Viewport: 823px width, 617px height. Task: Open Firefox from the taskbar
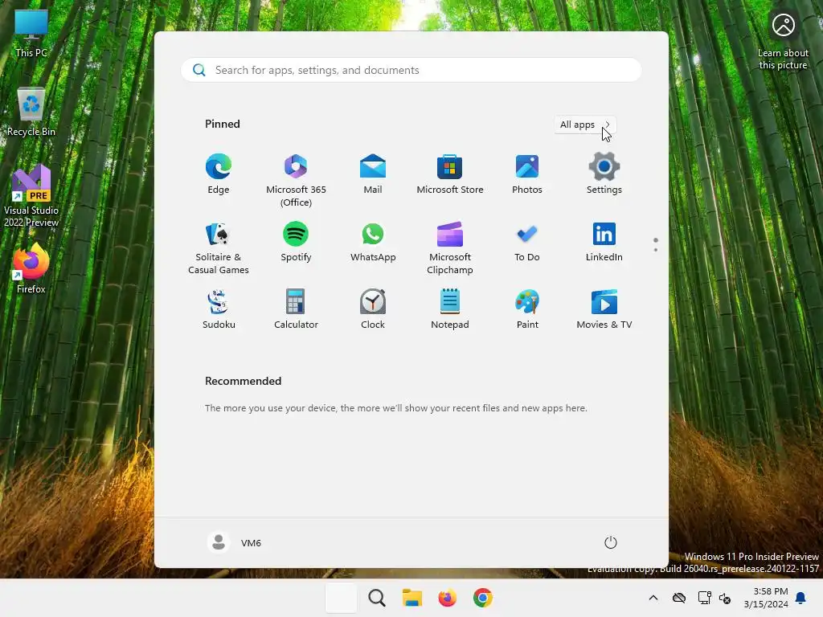point(447,598)
